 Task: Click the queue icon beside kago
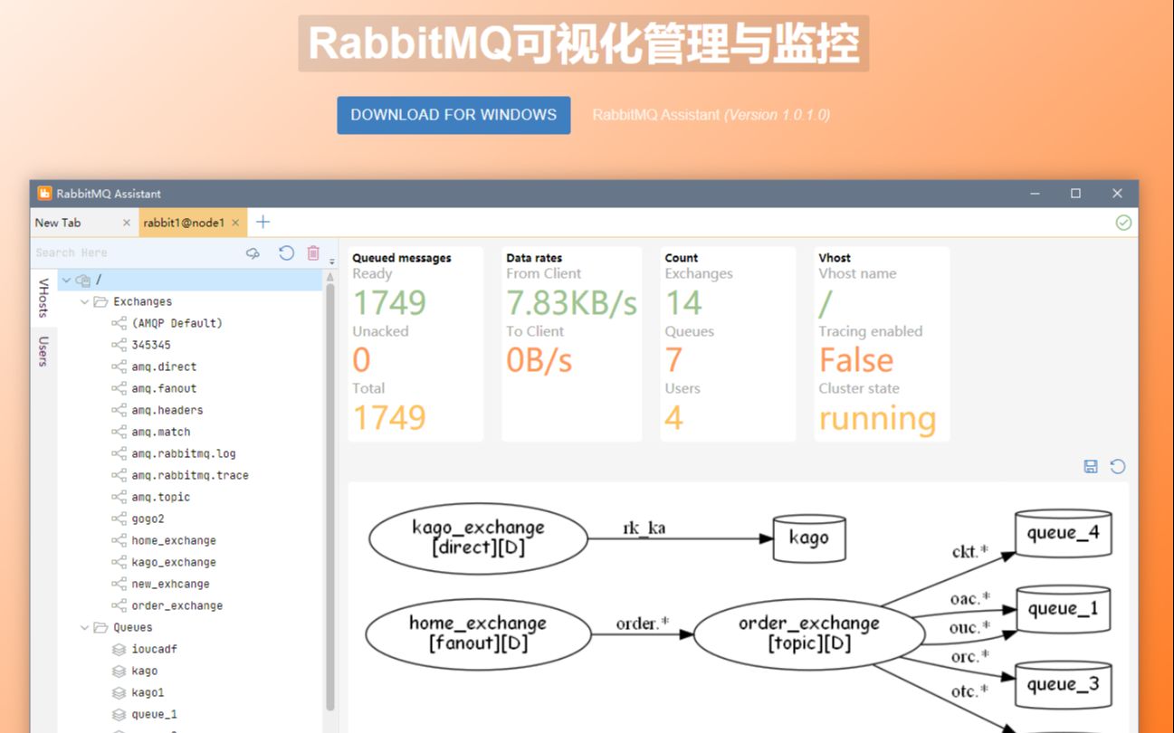[119, 671]
